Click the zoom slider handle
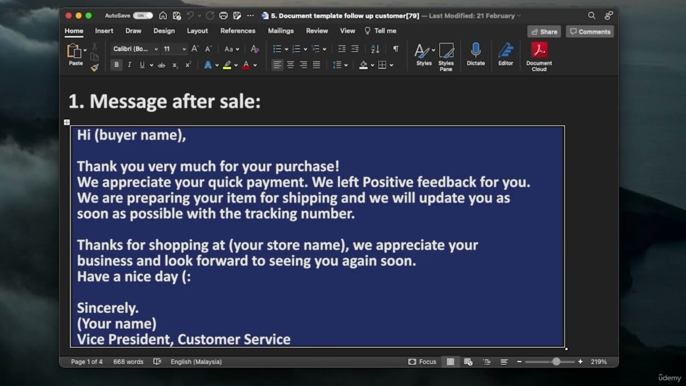 [x=556, y=362]
